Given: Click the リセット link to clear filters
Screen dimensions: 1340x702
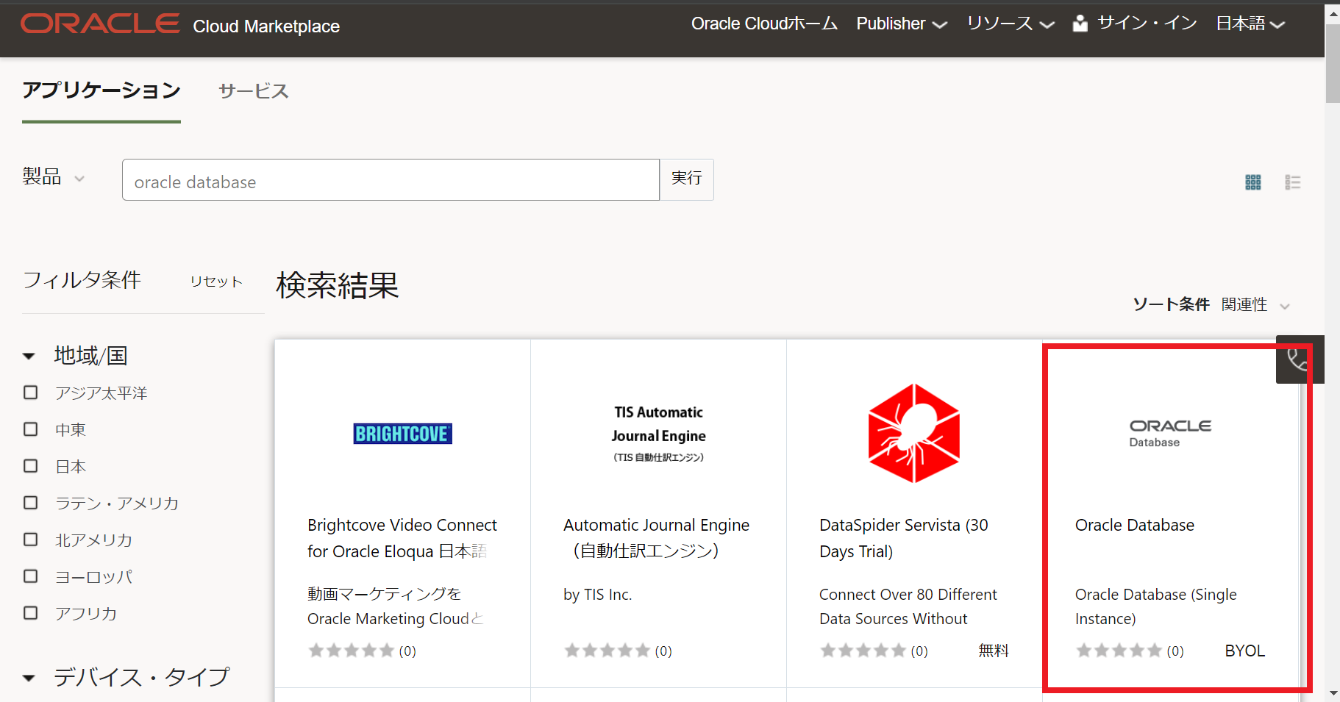Looking at the screenshot, I should click(x=215, y=281).
